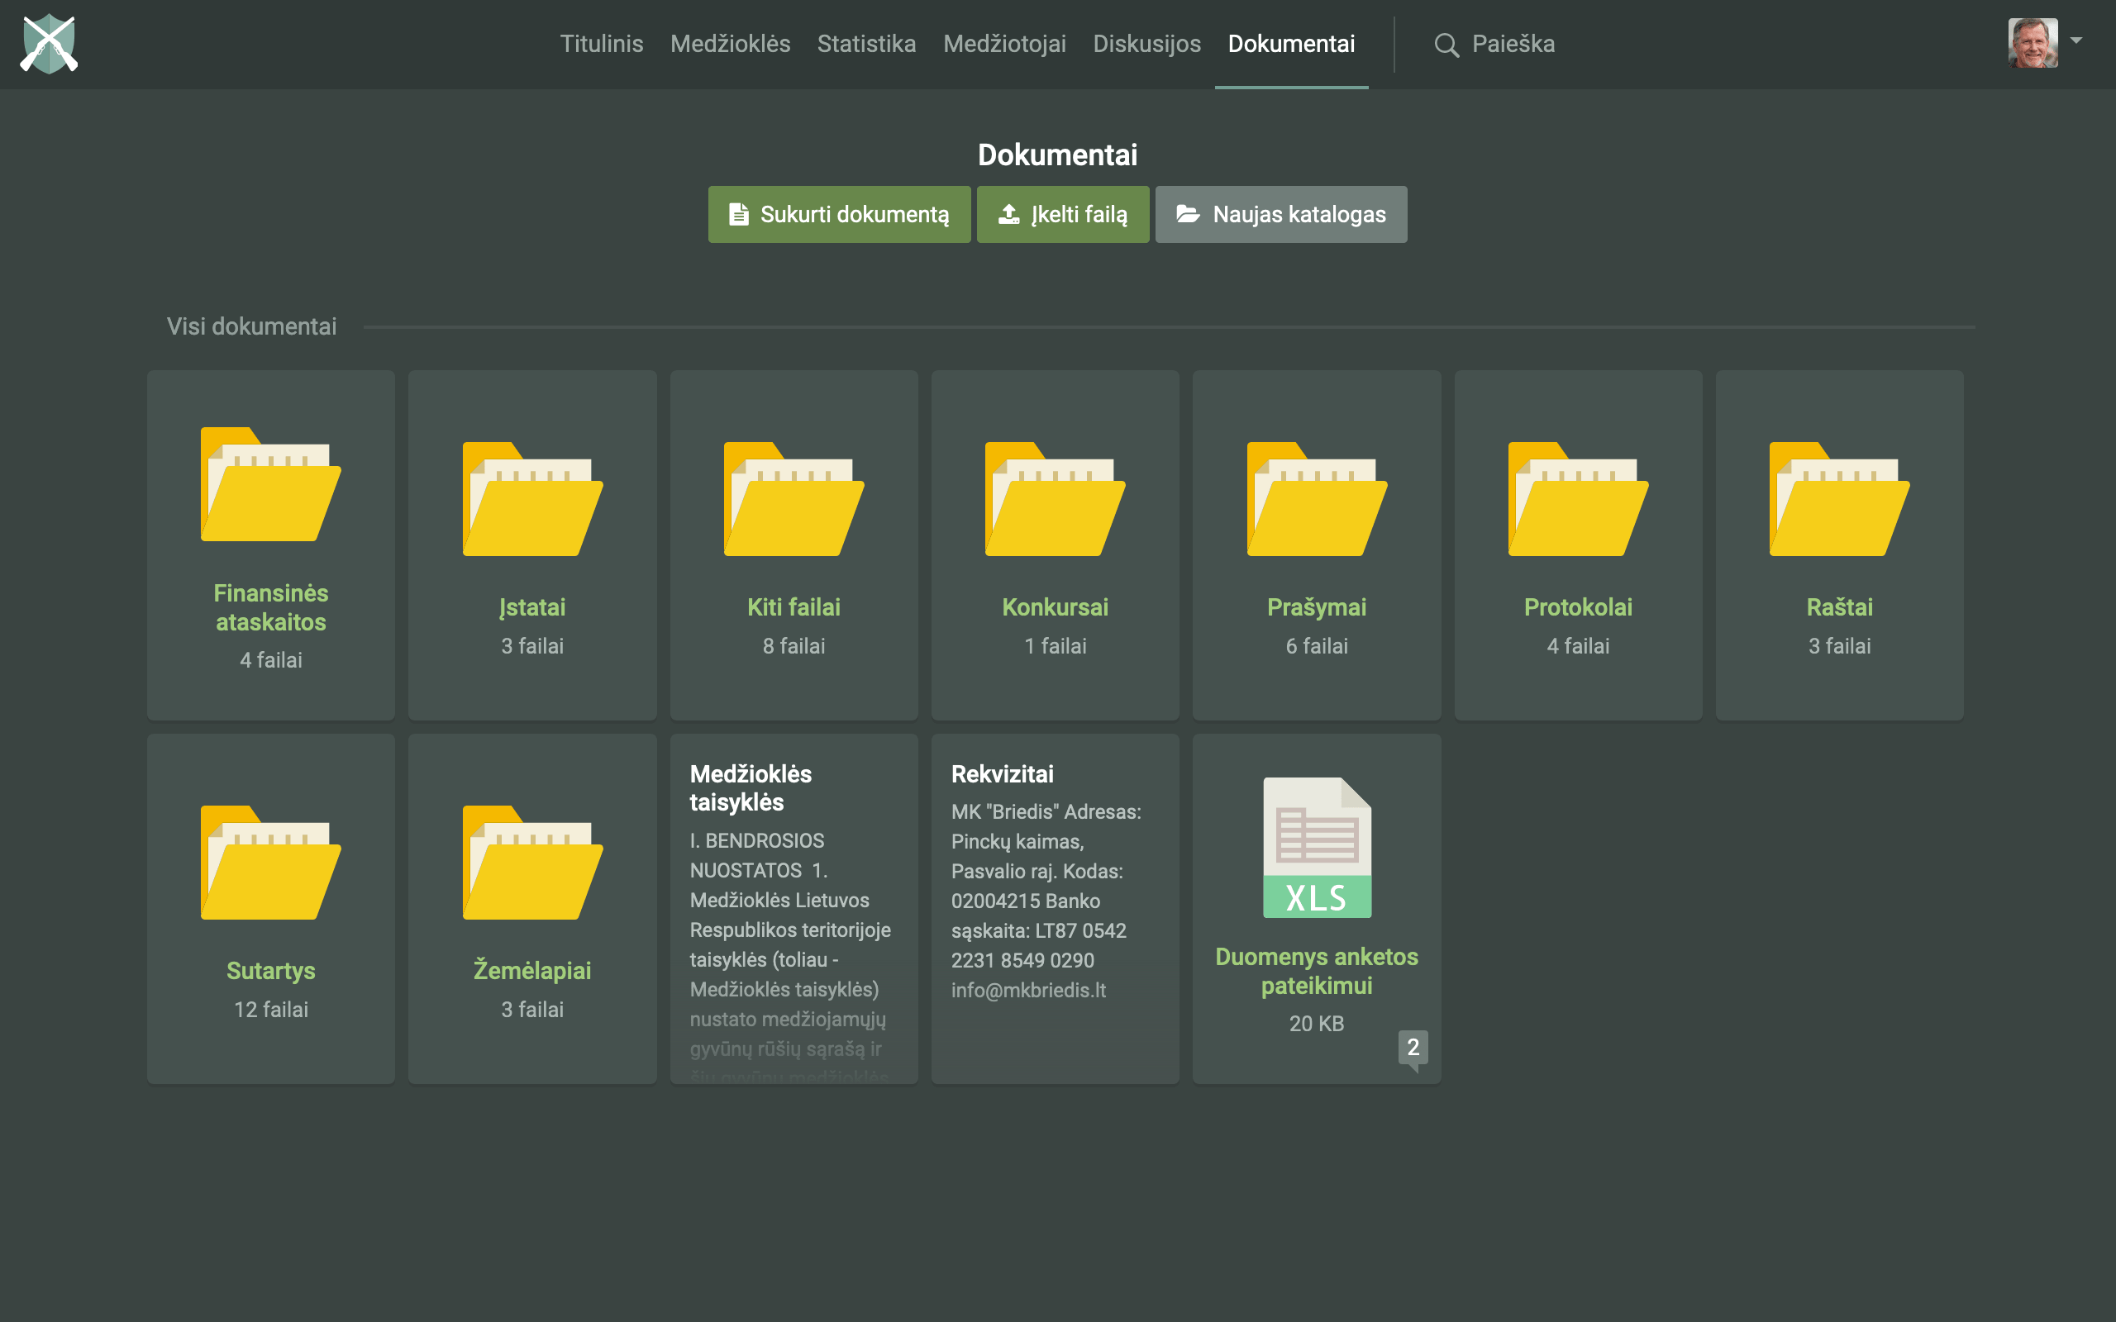This screenshot has width=2116, height=1322.
Task: Open the Finansinės ataskaitos folder icon
Action: [x=270, y=484]
